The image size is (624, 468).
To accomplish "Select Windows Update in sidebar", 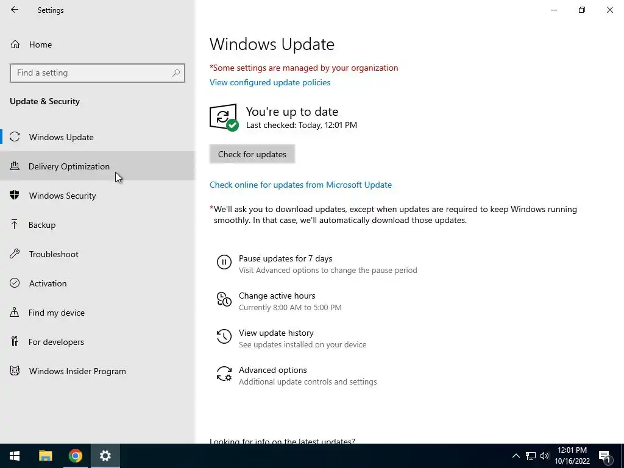I will click(97, 137).
